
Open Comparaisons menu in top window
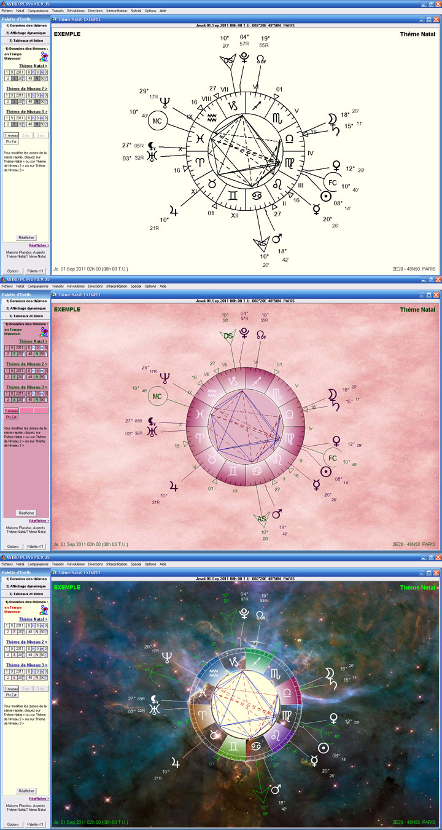click(38, 10)
